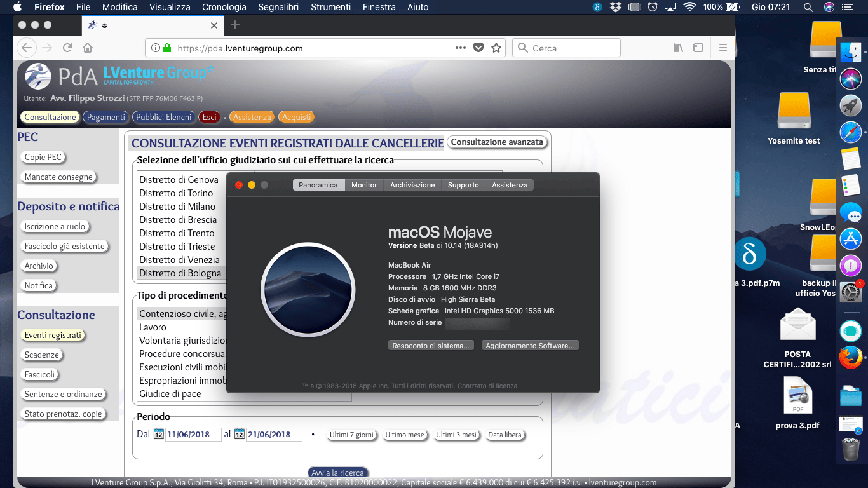Open Launchpad rocket icon in Dock
868x488 pixels.
point(850,105)
